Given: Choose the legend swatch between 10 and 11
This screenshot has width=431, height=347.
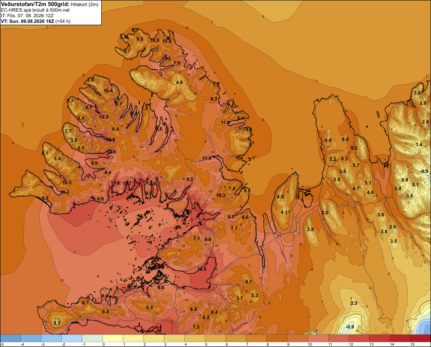Looking at the screenshot, I should coord(318,338).
